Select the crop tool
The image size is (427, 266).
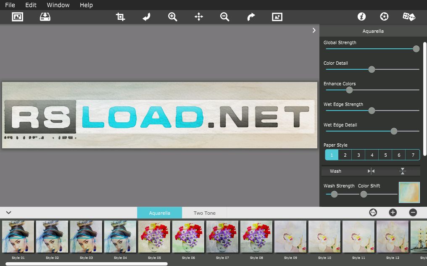click(x=120, y=17)
